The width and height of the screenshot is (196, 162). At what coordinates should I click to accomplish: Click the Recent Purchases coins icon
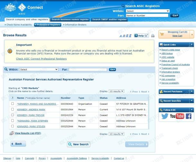[x=161, y=92]
